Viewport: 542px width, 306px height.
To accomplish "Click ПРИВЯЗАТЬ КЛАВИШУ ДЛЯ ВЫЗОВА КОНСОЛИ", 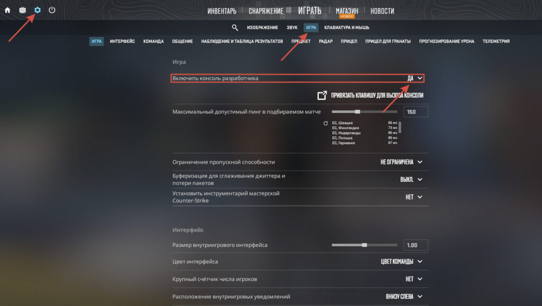I will (377, 95).
